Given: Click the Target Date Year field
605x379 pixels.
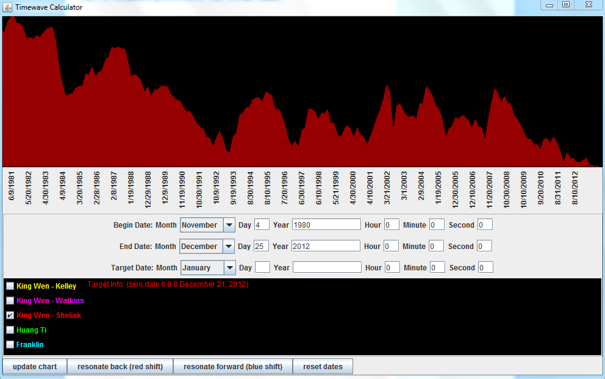Looking at the screenshot, I should click(x=327, y=267).
